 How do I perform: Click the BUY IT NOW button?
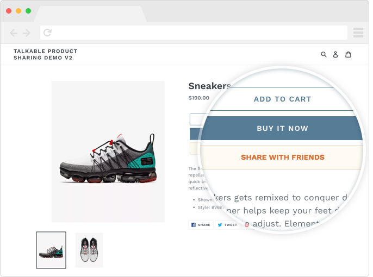tap(282, 128)
